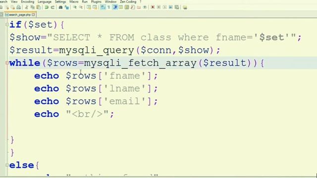Click the Zoom In toolbar icon
This screenshot has height=178, width=317.
75,7
